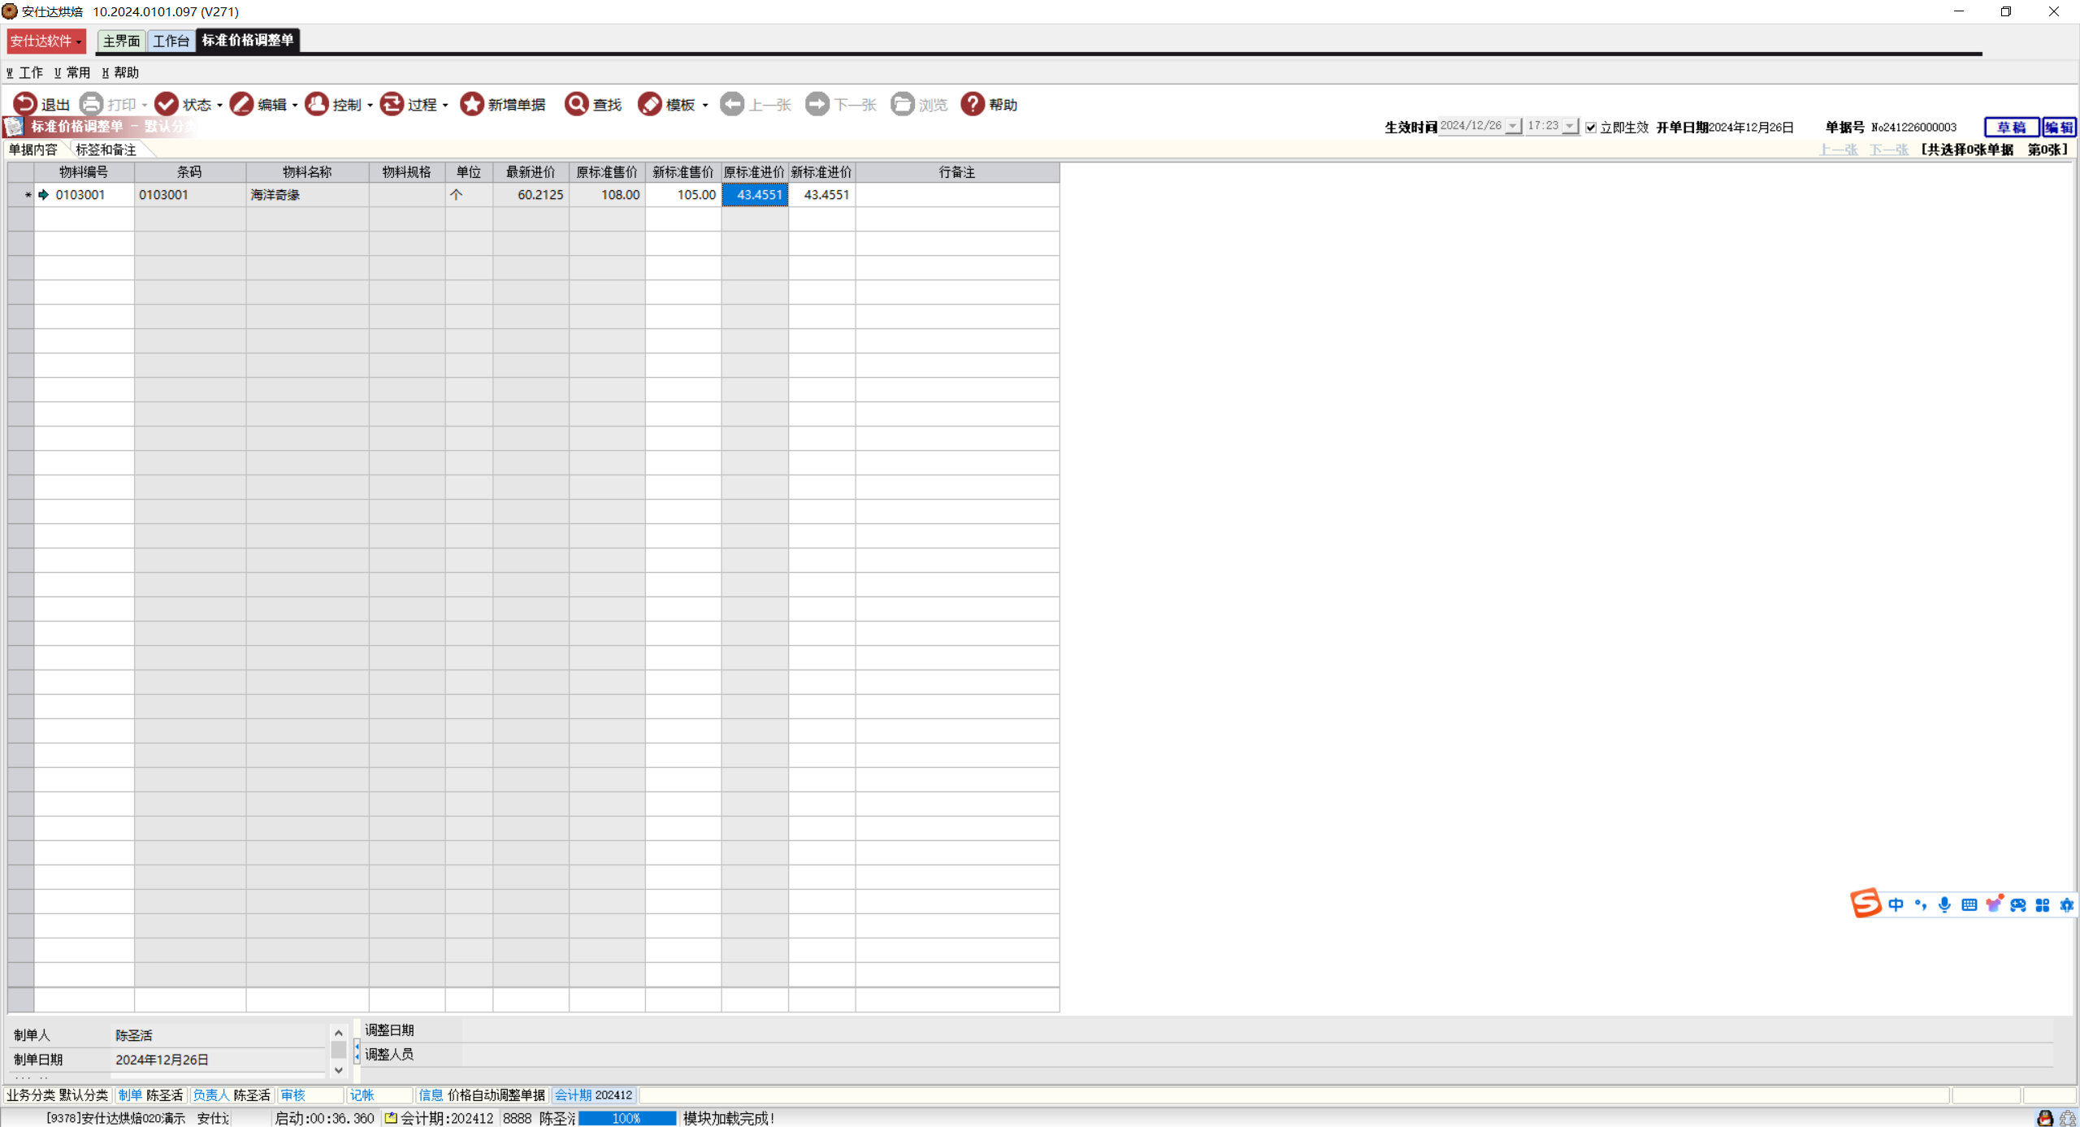Click the 退出 exit icon
This screenshot has width=2080, height=1127.
click(25, 104)
